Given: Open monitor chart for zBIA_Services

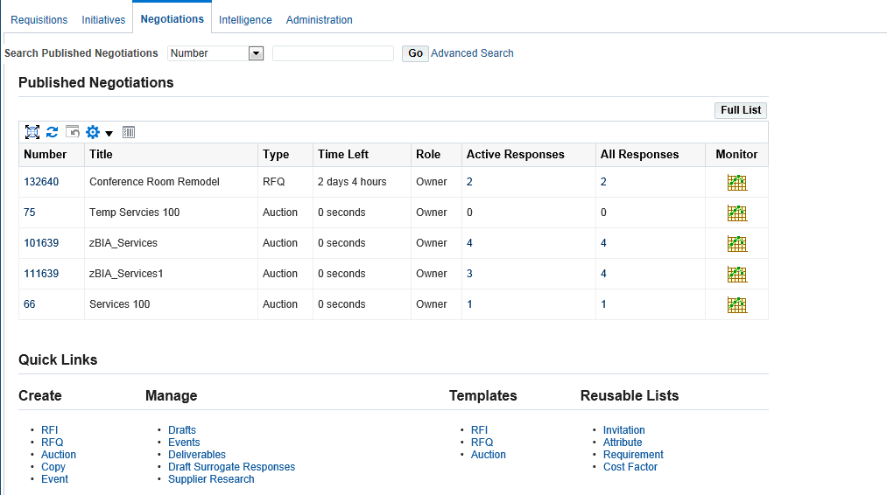Looking at the screenshot, I should tap(736, 243).
